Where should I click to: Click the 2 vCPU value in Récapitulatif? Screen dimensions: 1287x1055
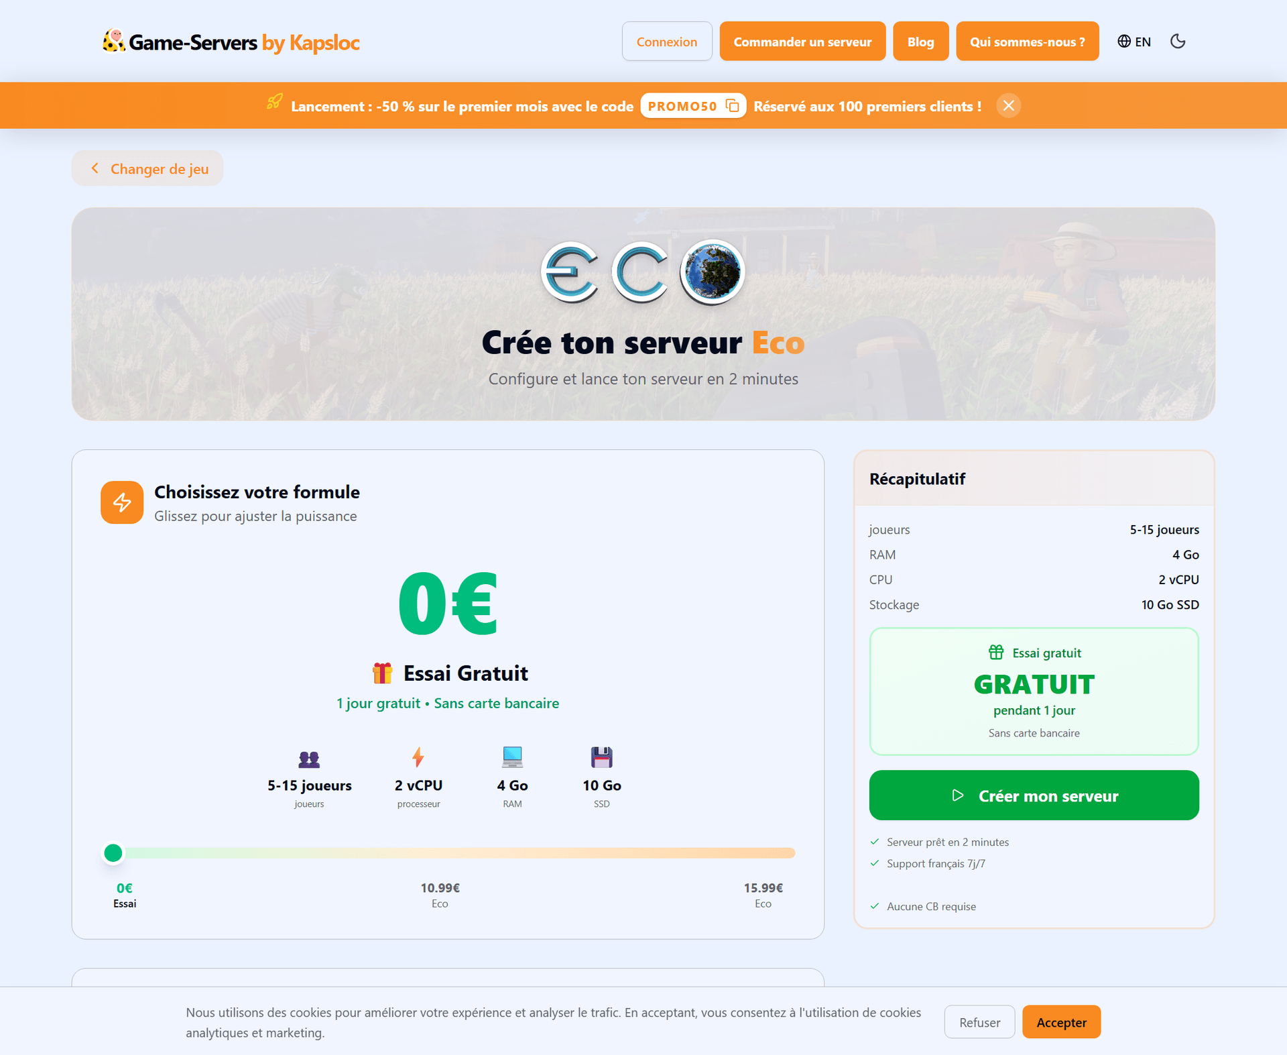[x=1178, y=579]
